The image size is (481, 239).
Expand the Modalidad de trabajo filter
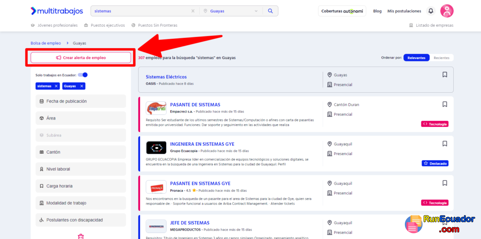(x=81, y=203)
